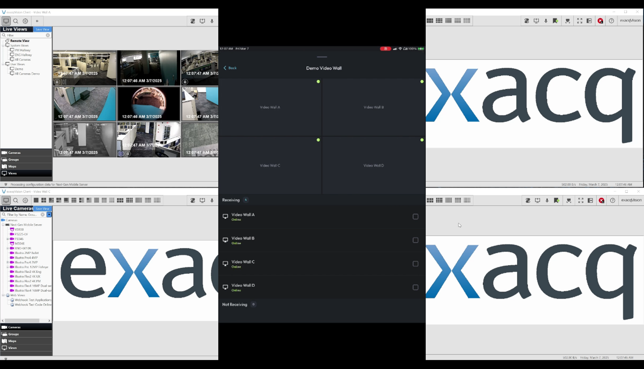Click microphone icon in Video Wall C toolbar
The image size is (644, 369).
coord(212,200)
